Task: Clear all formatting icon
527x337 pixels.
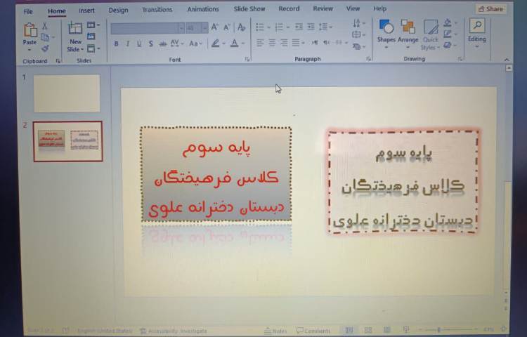Action: (x=241, y=27)
